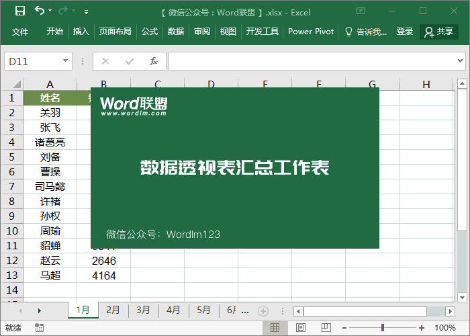Switch to Page Layout view icon
The height and width of the screenshot is (336, 470).
pos(301,328)
